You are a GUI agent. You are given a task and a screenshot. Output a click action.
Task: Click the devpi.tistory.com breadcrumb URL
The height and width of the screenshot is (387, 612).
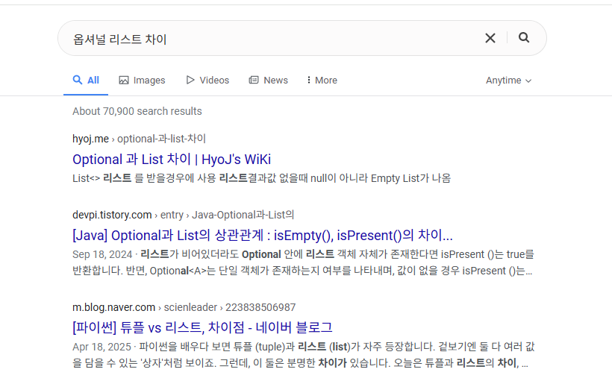(183, 215)
